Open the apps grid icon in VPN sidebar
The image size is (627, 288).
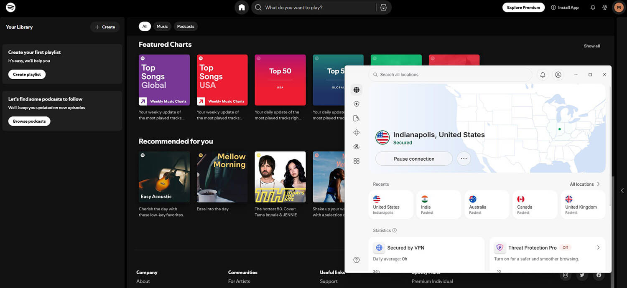[x=357, y=161]
